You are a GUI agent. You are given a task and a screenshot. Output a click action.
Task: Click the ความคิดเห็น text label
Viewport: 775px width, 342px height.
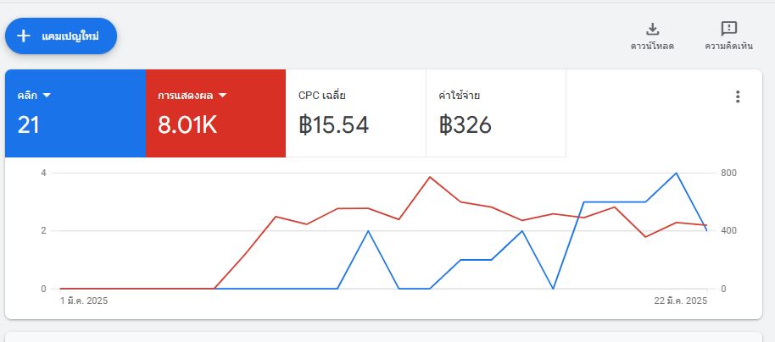tap(728, 46)
